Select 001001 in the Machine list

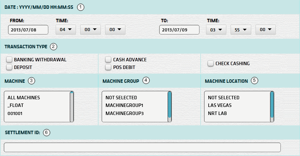pos(16,113)
